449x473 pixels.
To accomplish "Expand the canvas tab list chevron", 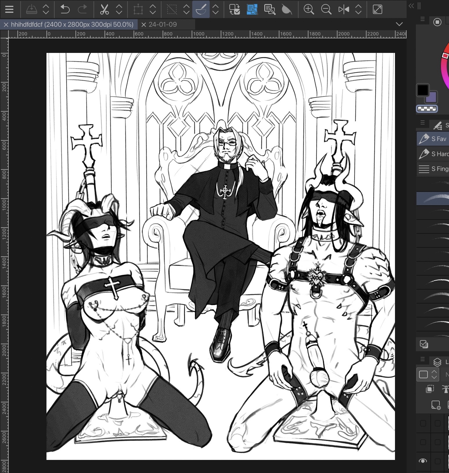I will (x=399, y=24).
